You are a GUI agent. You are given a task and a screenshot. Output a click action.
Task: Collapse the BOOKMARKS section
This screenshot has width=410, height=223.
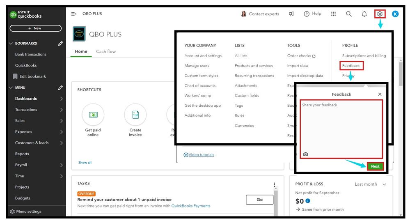pos(11,44)
